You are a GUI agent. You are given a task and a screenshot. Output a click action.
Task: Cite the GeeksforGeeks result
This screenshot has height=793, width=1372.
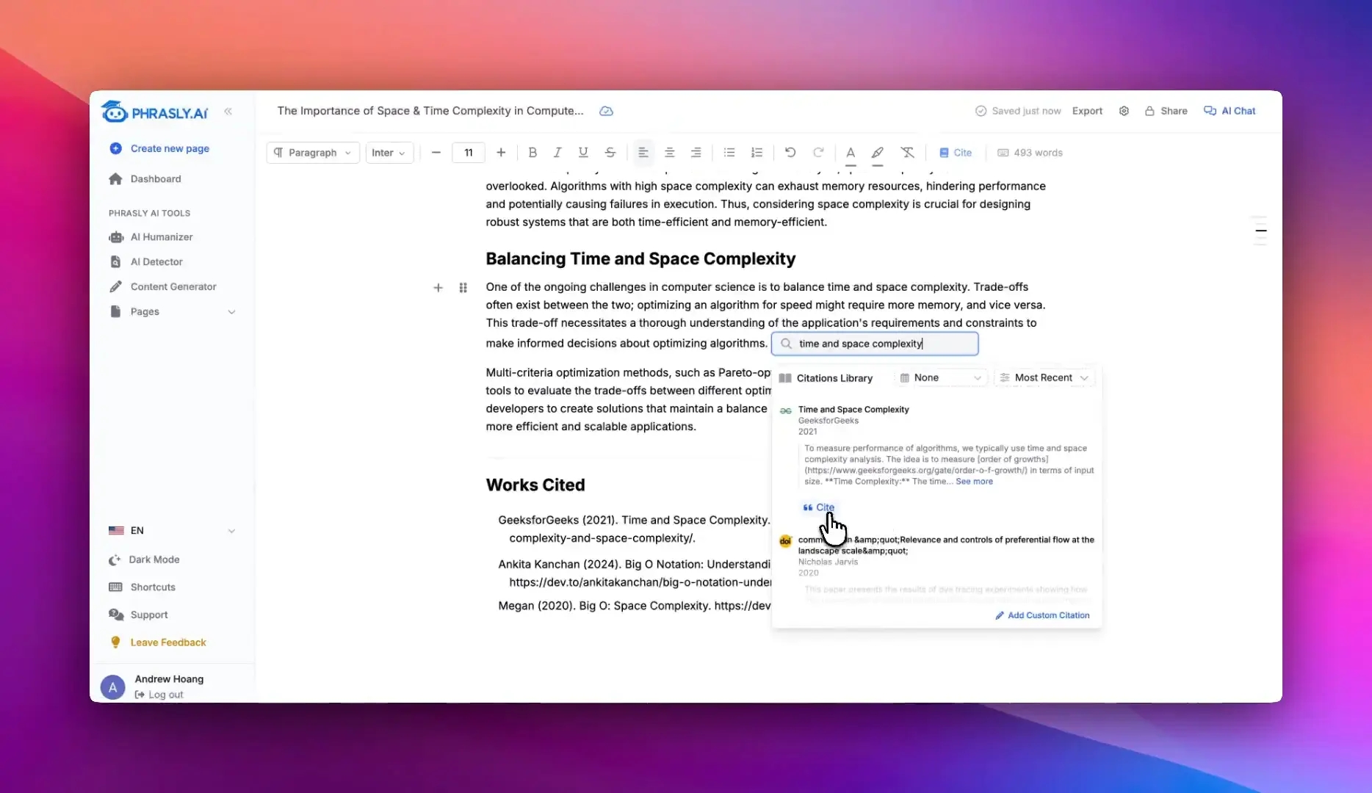tap(818, 507)
